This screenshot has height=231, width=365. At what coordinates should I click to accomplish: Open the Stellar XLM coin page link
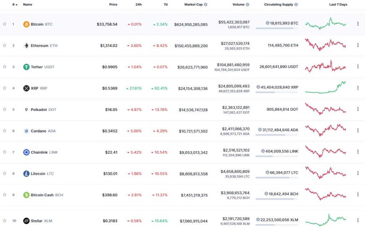(x=41, y=221)
